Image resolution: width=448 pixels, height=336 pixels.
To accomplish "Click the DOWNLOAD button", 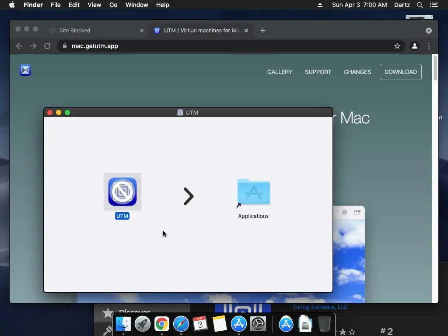I will [x=401, y=72].
